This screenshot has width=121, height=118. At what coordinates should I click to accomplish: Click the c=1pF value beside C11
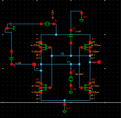(x=78, y=32)
